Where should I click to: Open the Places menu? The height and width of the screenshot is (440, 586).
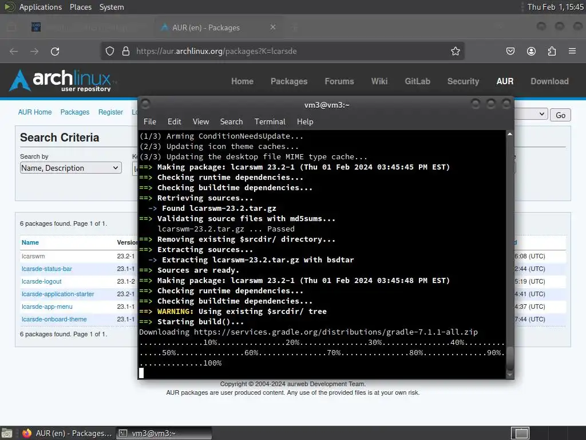tap(81, 7)
